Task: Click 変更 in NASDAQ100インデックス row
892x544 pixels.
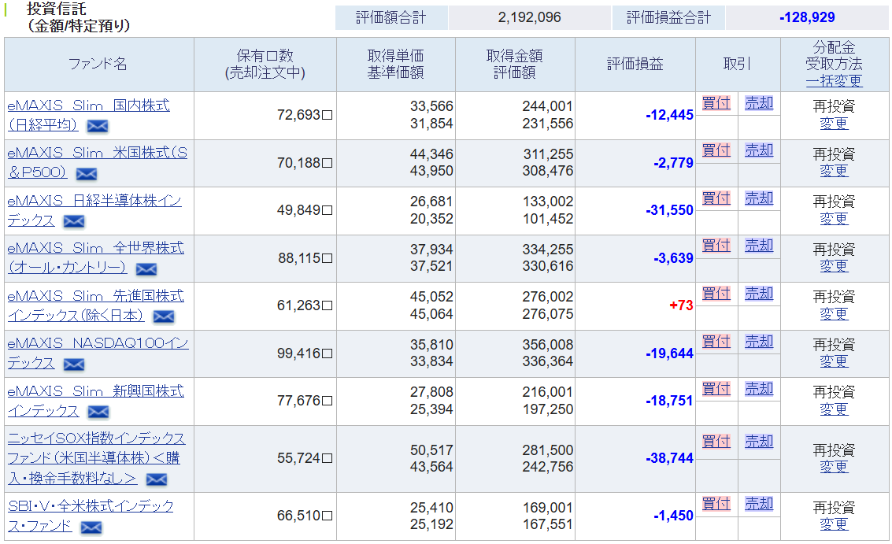Action: click(x=834, y=361)
